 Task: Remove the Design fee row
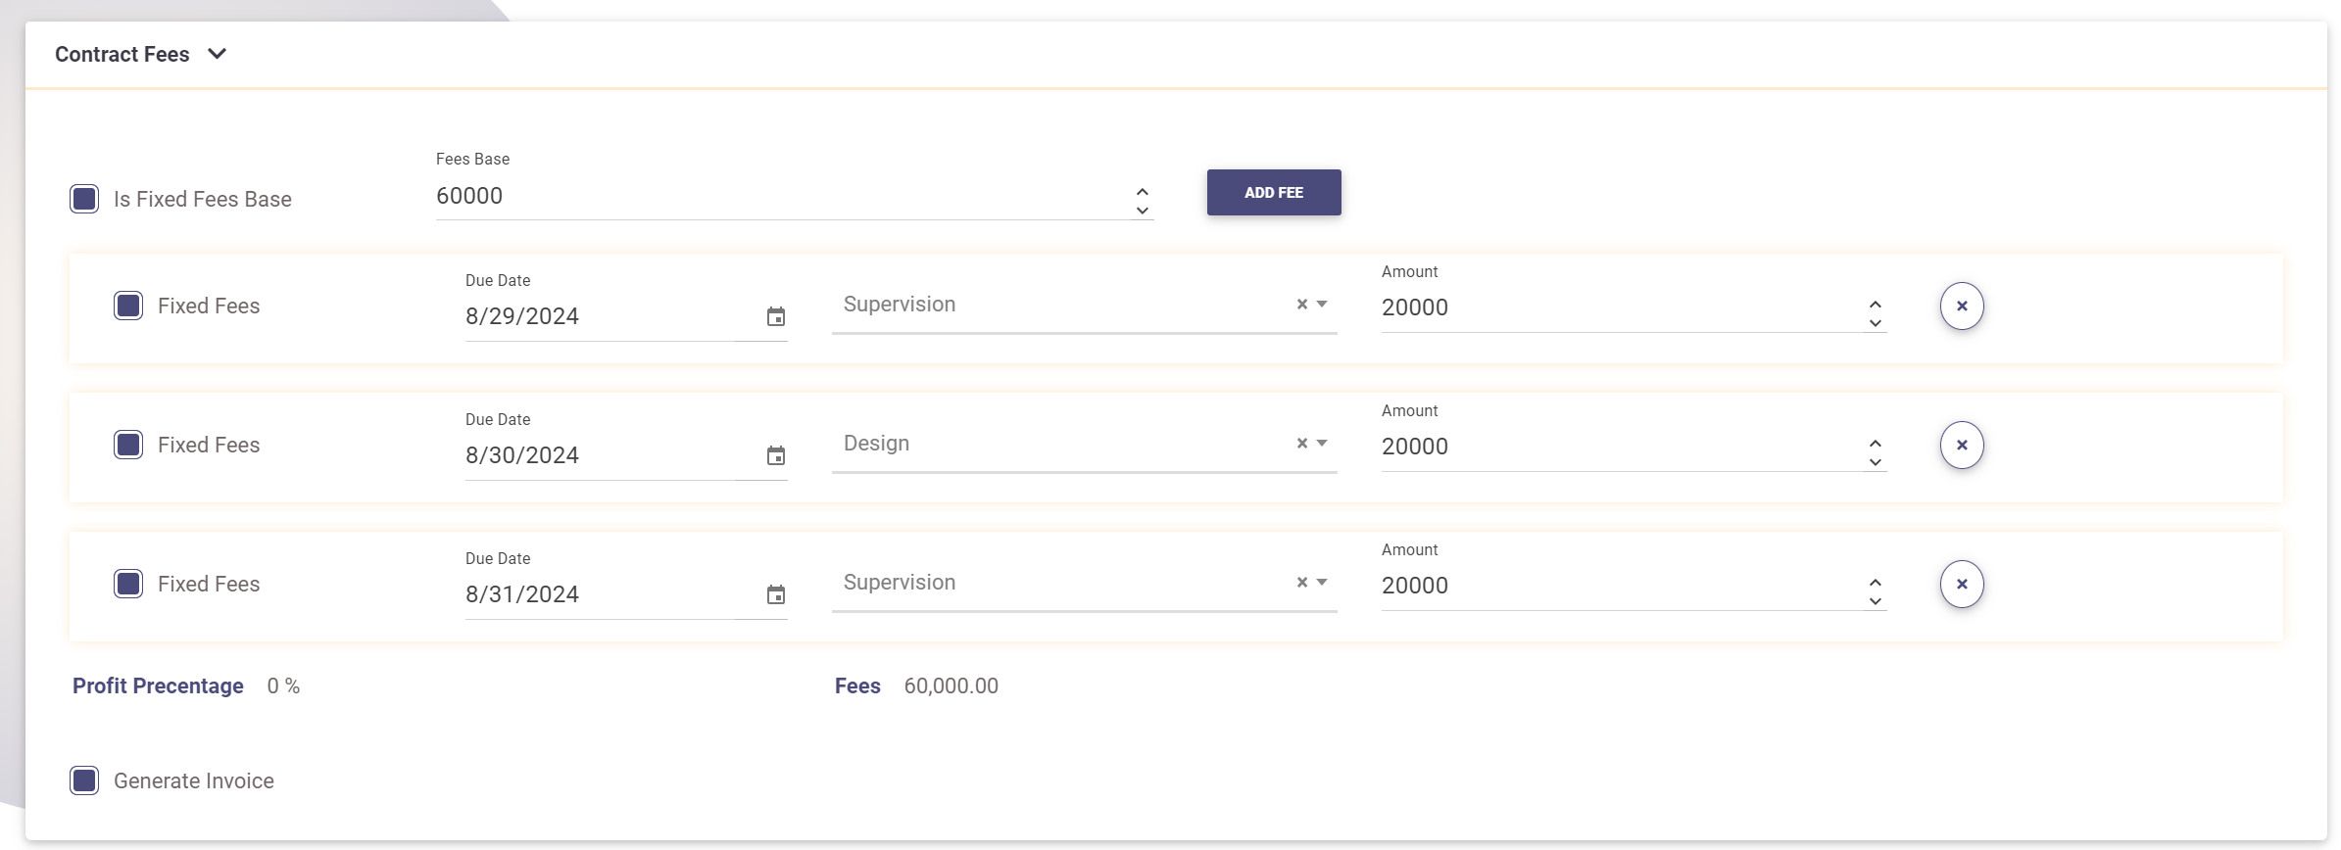1961,446
